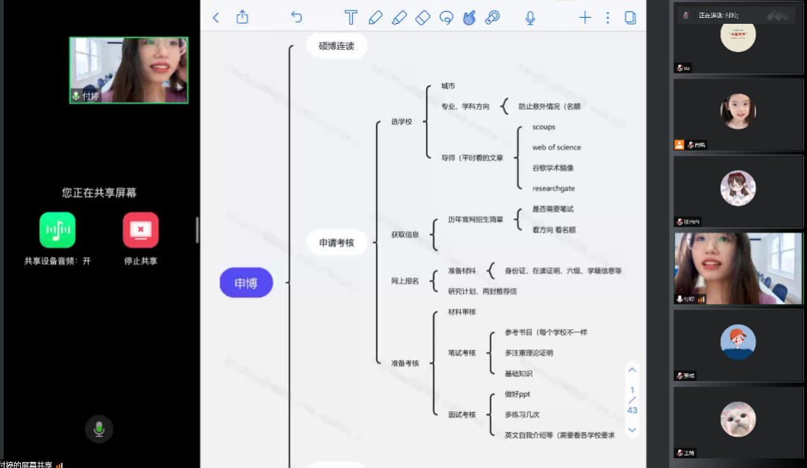Image resolution: width=807 pixels, height=468 pixels.
Task: Undo the last action
Action: [x=296, y=18]
